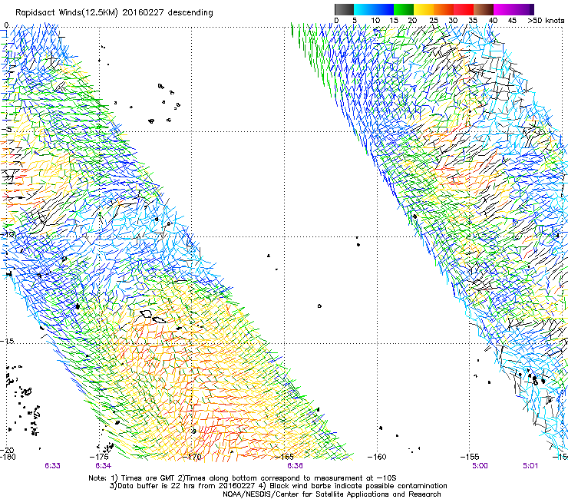This screenshot has width=568, height=499.
Task: Click the red 30-35 knots color segment
Action: tap(464, 9)
